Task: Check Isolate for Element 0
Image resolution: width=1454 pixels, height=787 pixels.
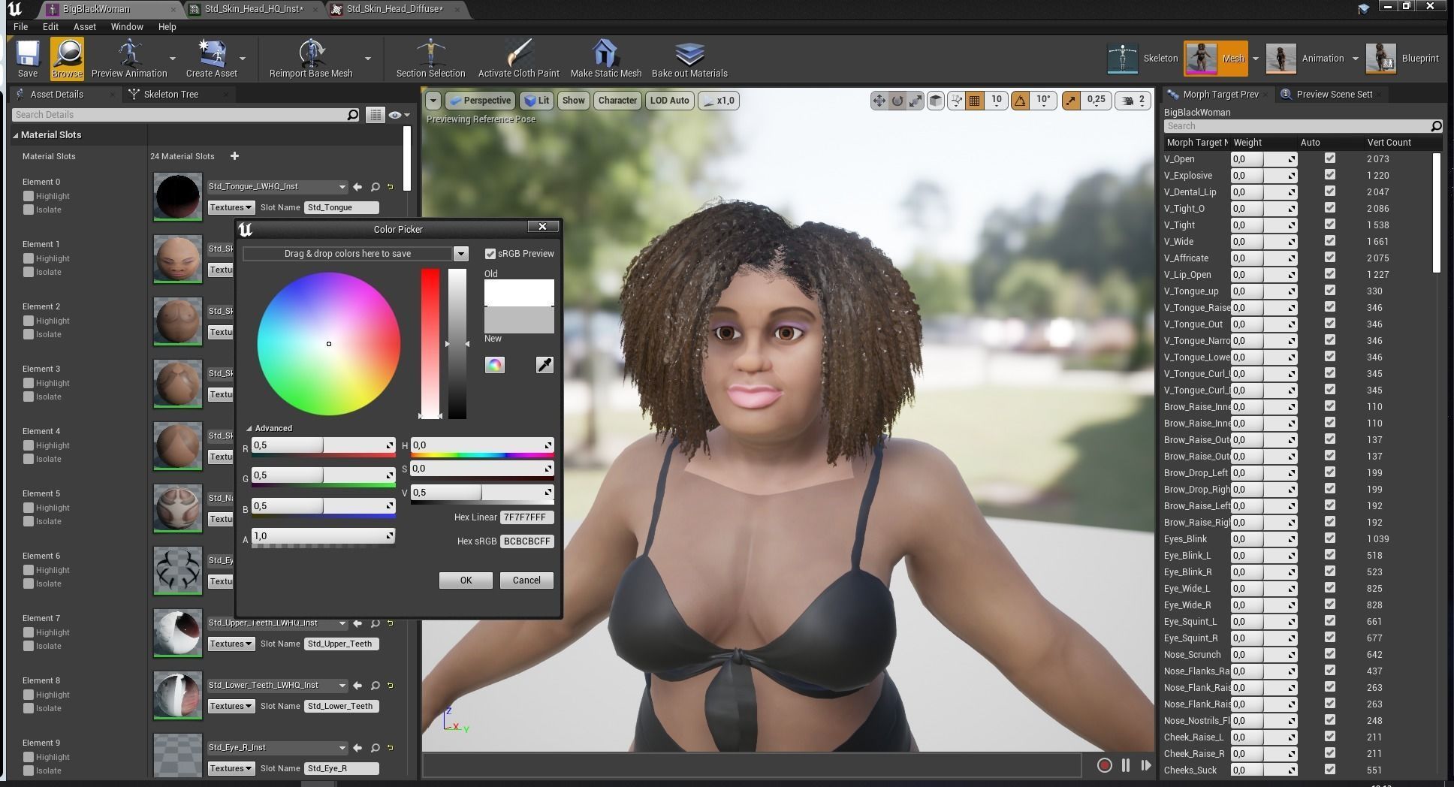Action: 29,210
